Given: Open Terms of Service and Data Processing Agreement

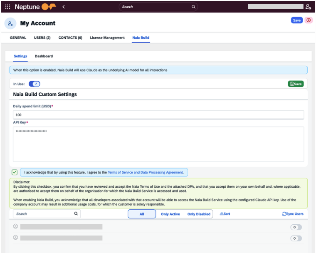Looking at the screenshot, I should (146, 172).
